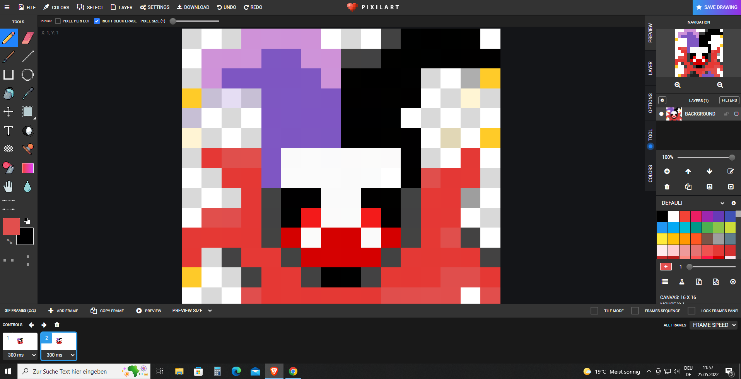This screenshot has height=379, width=741.
Task: Open the File menu
Action: (27, 7)
